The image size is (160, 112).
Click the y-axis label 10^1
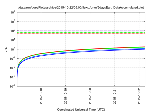[13, 40]
